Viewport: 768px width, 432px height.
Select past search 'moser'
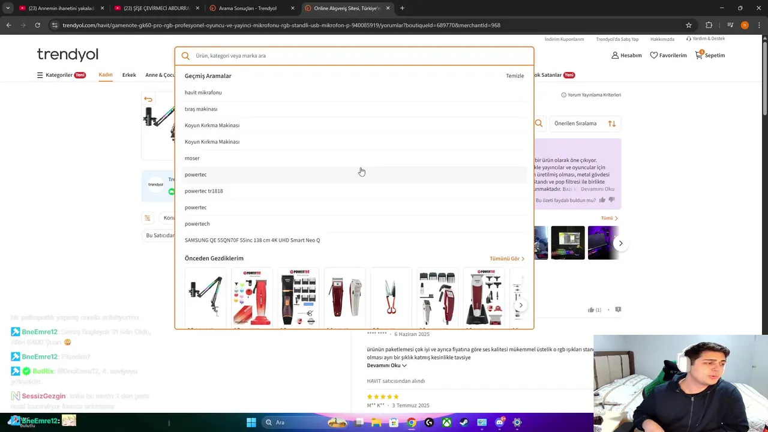354,158
